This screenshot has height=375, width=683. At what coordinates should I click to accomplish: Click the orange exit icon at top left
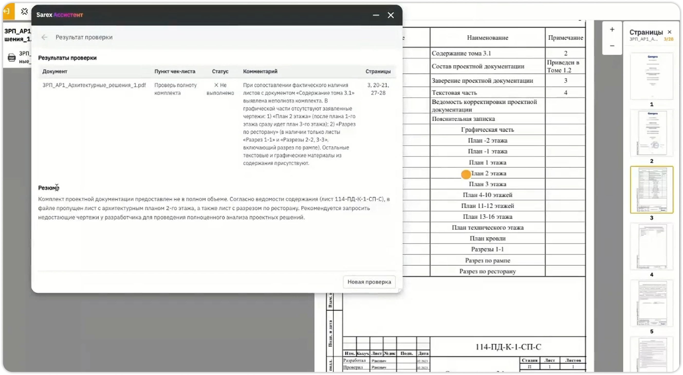pyautogui.click(x=8, y=11)
